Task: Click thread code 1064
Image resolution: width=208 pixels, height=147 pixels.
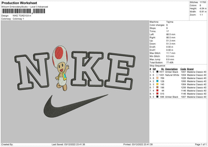Action: 183,84
